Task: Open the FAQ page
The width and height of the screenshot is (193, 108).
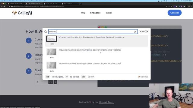Action: coord(83,13)
